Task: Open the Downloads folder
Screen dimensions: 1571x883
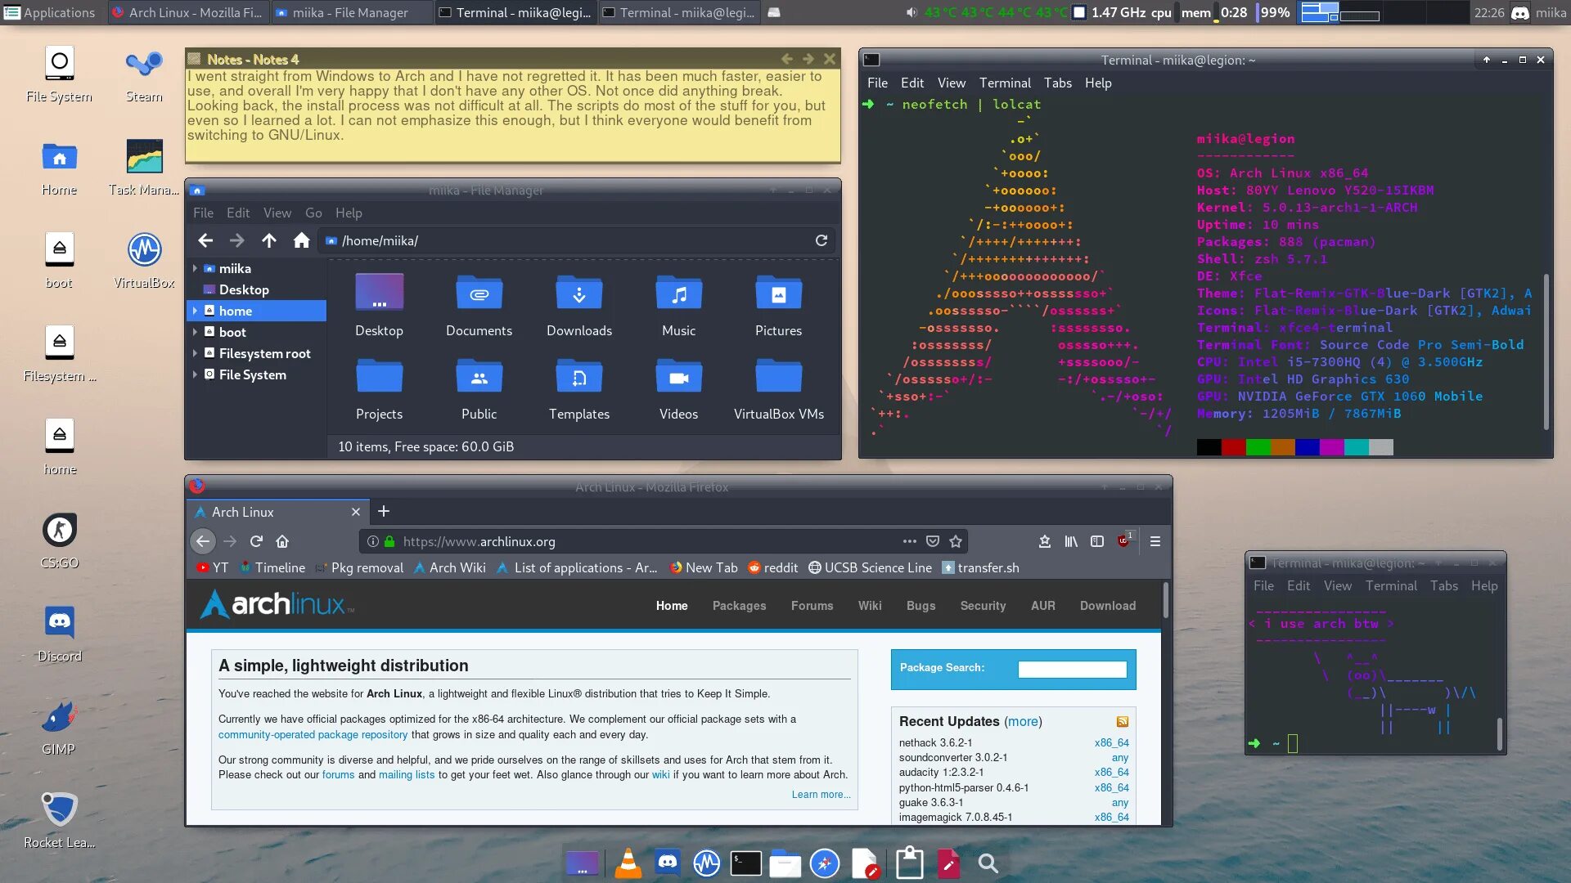Action: (x=579, y=306)
